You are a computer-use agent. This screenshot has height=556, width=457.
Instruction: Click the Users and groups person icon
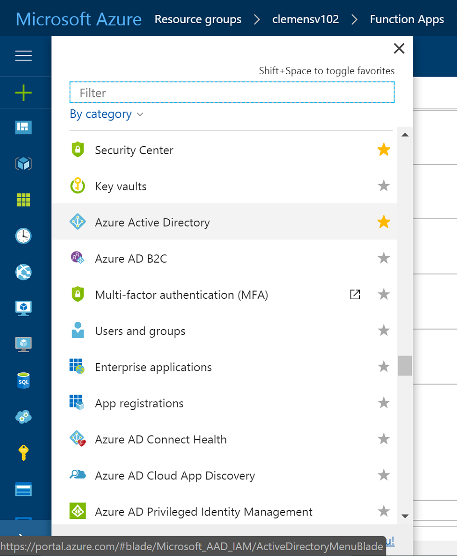click(x=77, y=330)
